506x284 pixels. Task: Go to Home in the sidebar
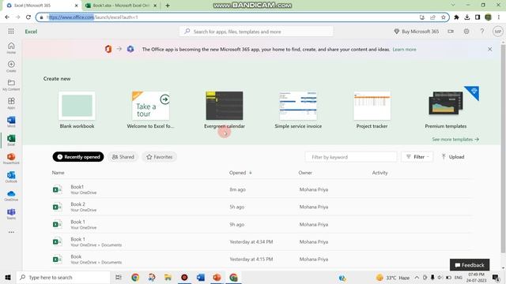pyautogui.click(x=11, y=47)
